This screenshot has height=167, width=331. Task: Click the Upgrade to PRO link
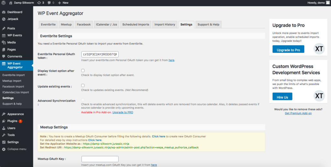pyautogui.click(x=123, y=112)
